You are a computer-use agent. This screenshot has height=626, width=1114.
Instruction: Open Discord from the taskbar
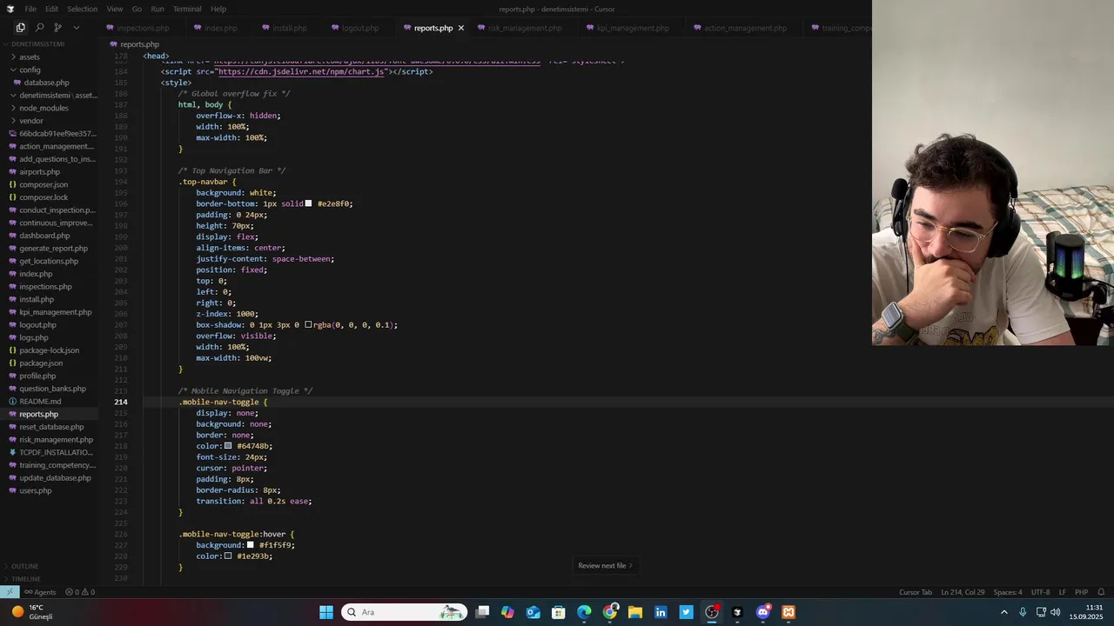(x=763, y=612)
